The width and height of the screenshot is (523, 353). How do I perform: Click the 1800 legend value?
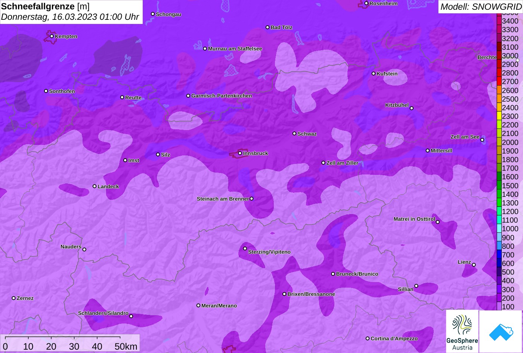pyautogui.click(x=510, y=160)
